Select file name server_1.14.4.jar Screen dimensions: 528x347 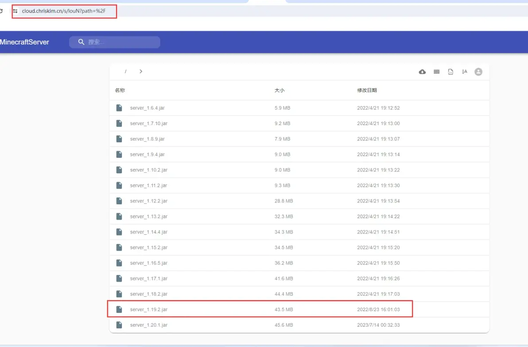148,232
